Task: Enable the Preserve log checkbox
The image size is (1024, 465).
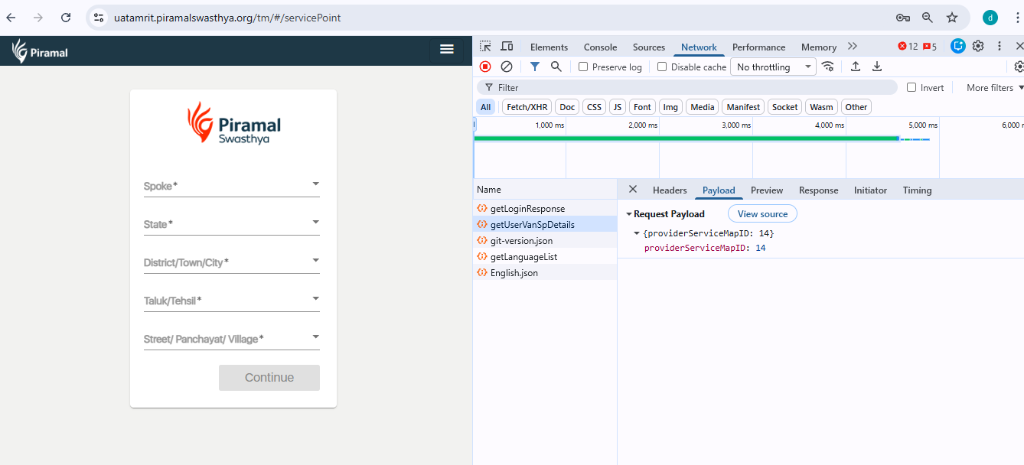Action: [x=583, y=67]
